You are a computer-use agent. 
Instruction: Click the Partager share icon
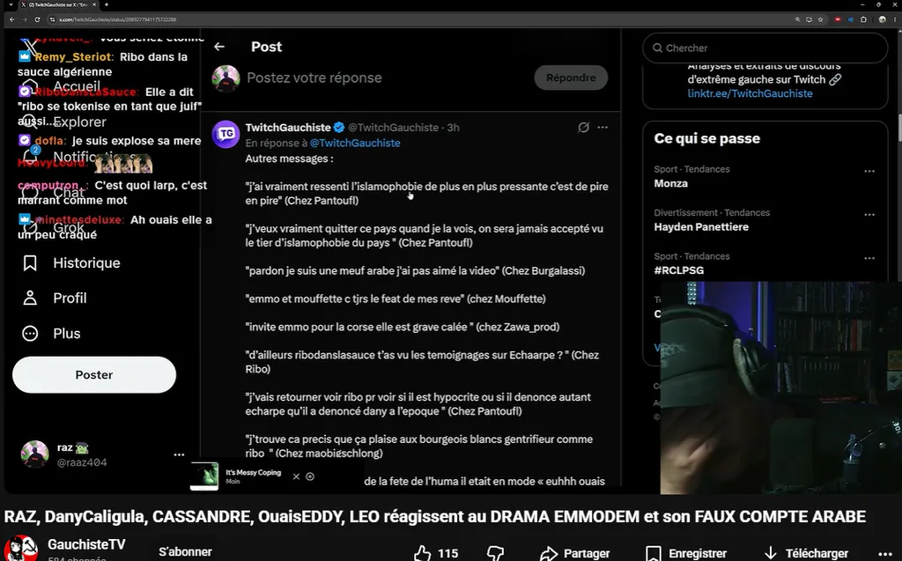[x=549, y=553]
